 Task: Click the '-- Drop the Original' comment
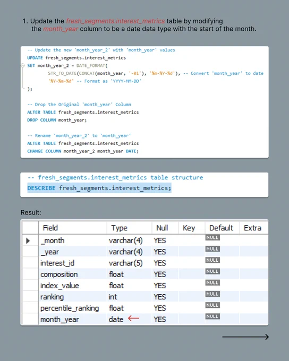(79, 104)
